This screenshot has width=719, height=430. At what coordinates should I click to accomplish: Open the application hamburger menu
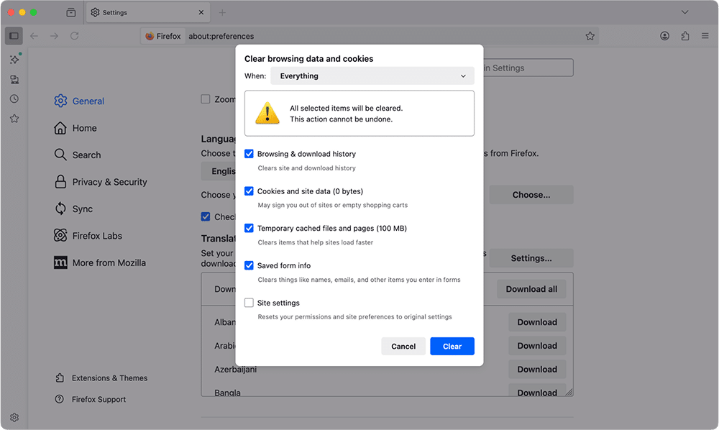pos(704,36)
